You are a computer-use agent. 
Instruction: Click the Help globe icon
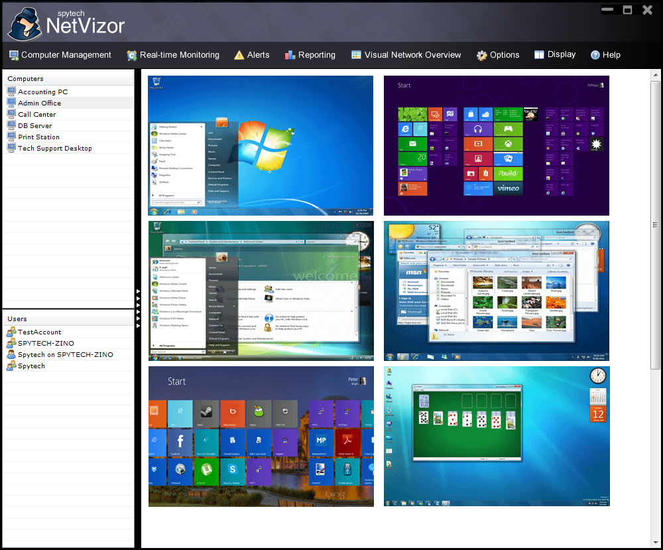(595, 54)
